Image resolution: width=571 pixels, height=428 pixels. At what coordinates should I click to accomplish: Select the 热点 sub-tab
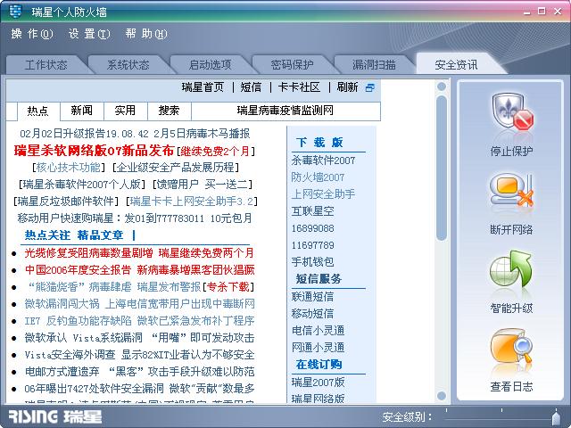(37, 111)
